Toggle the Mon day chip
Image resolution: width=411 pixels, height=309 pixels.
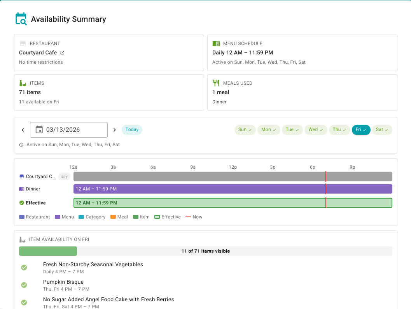coord(269,130)
